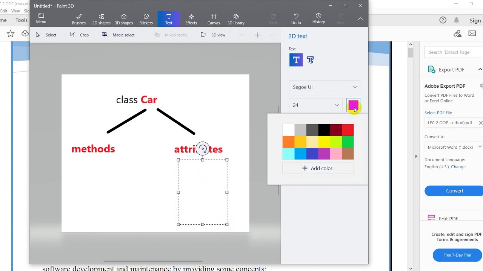
Task: Pick the light turquoise color swatch
Action: (288, 154)
